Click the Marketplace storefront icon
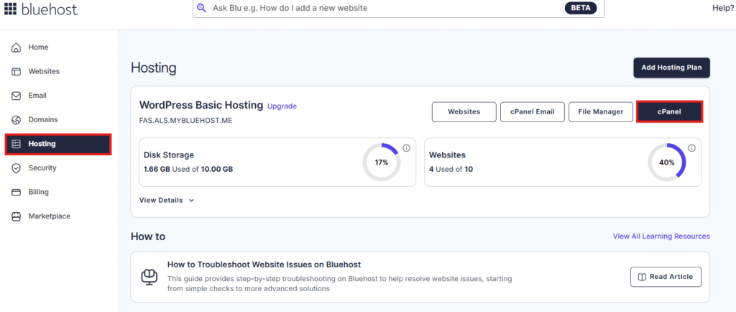 [16, 216]
